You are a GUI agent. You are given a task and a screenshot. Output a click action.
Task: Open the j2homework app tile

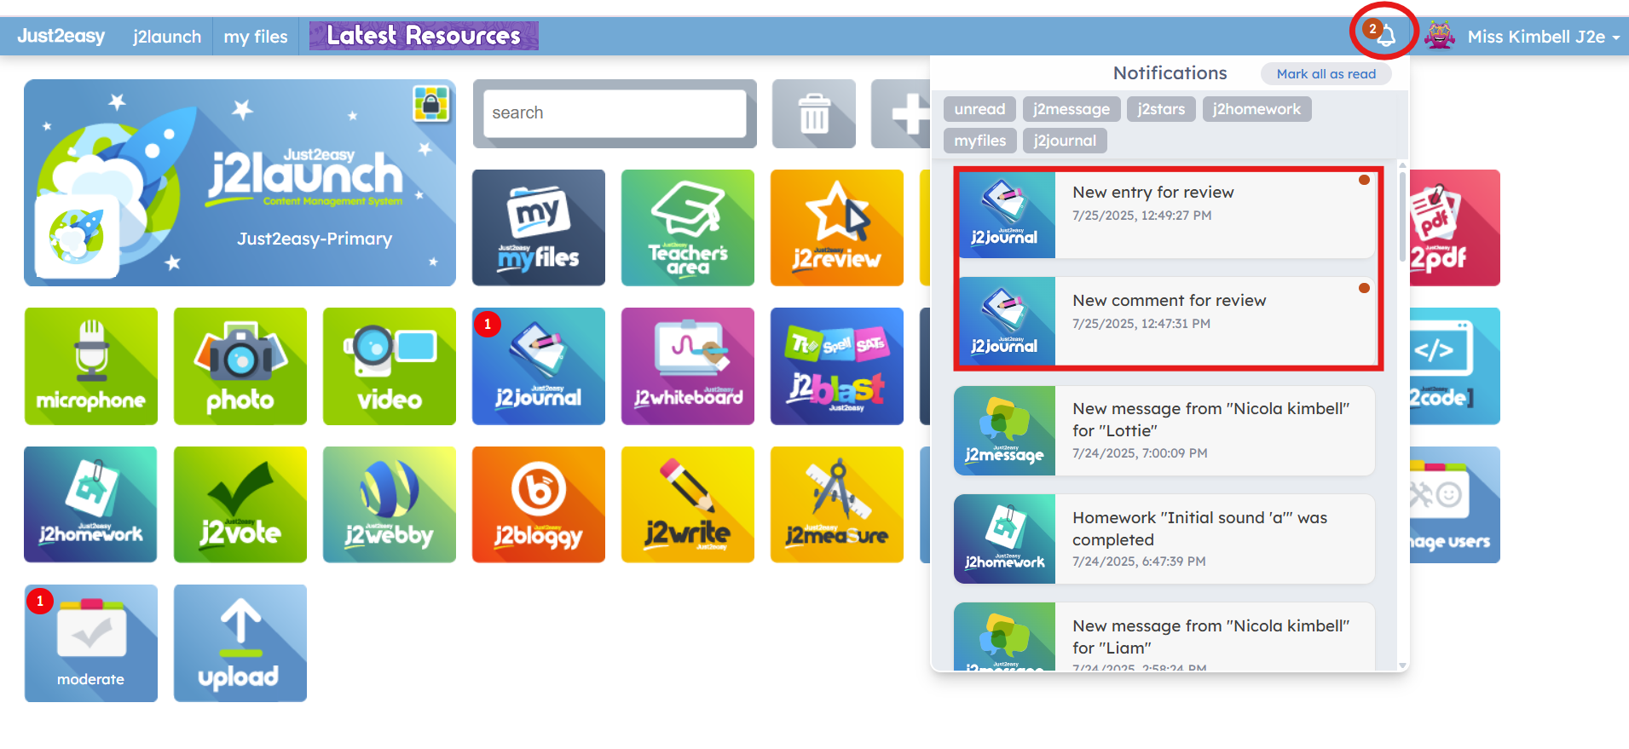[x=91, y=504]
